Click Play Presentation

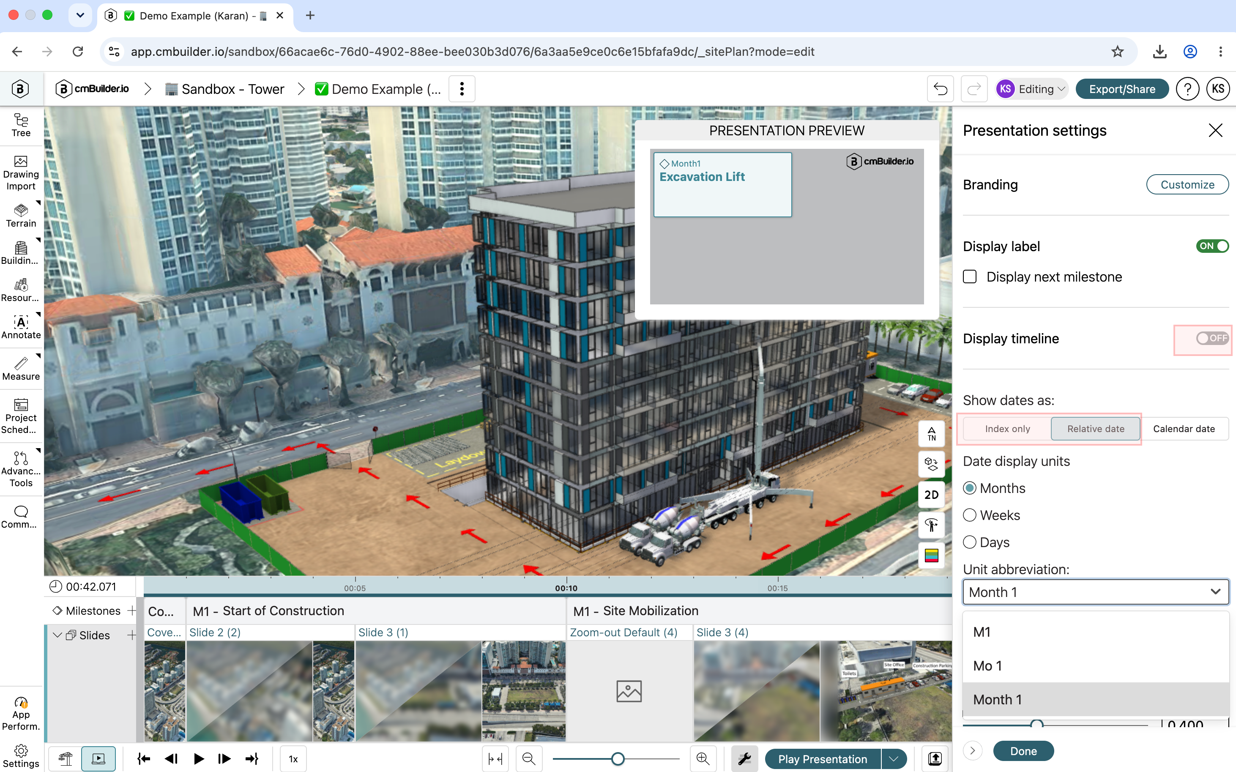[823, 759]
